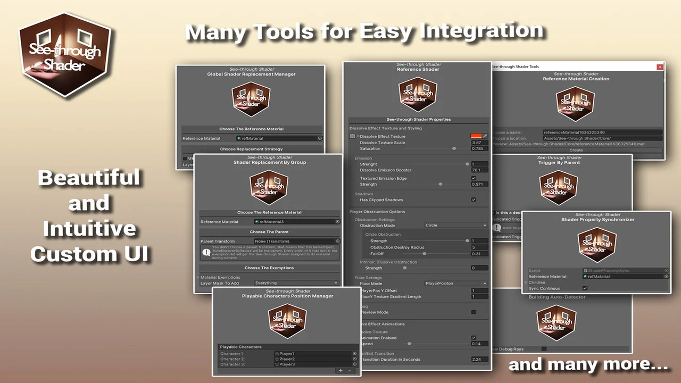Open Layer Mask To Add dropdown
This screenshot has height=383, width=681.
click(296, 283)
